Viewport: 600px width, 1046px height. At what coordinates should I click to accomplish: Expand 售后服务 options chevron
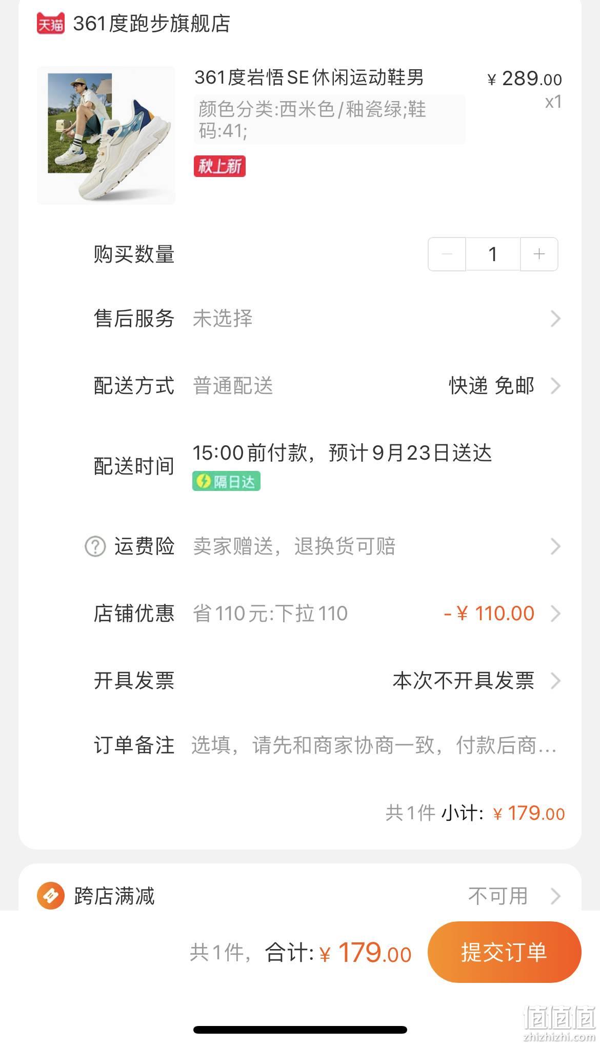[555, 319]
